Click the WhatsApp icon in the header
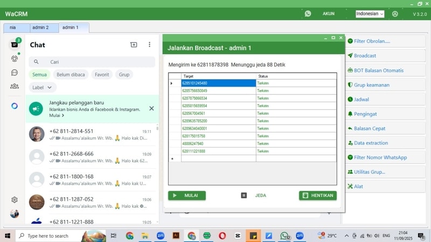This screenshot has width=431, height=242. (x=308, y=13)
